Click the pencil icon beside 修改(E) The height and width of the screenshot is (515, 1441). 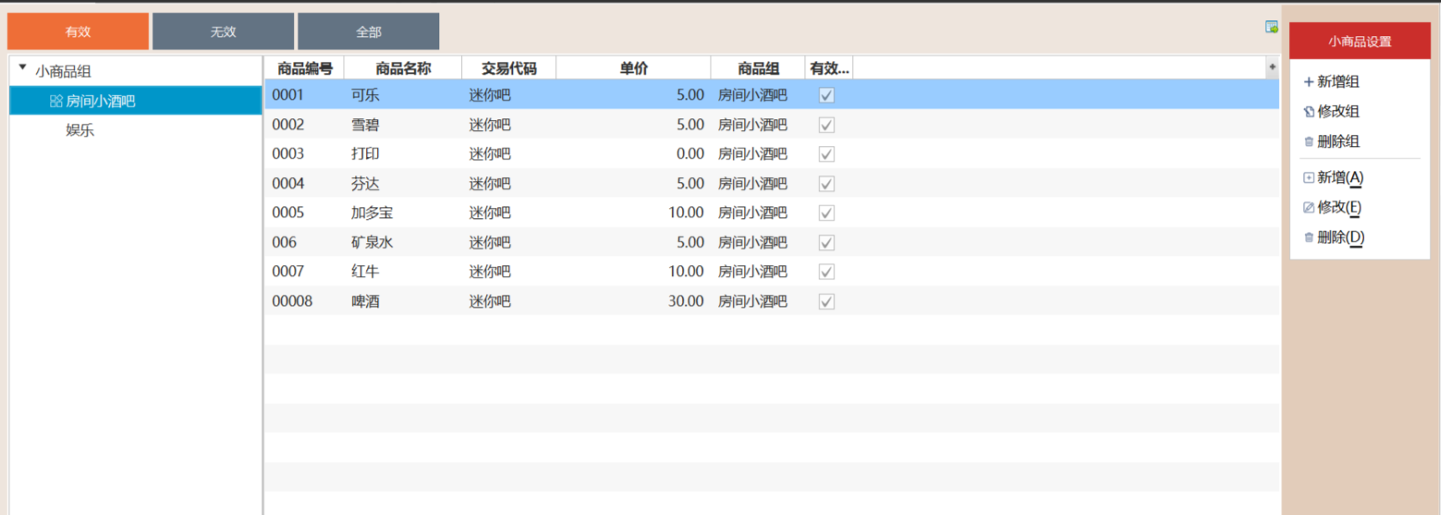click(1308, 207)
